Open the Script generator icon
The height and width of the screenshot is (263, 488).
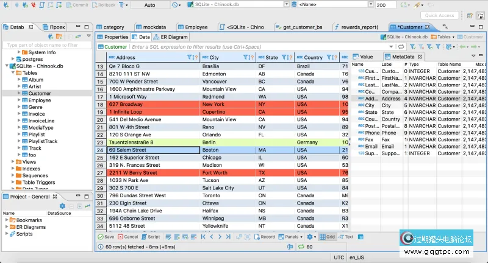pyautogui.click(x=151, y=237)
